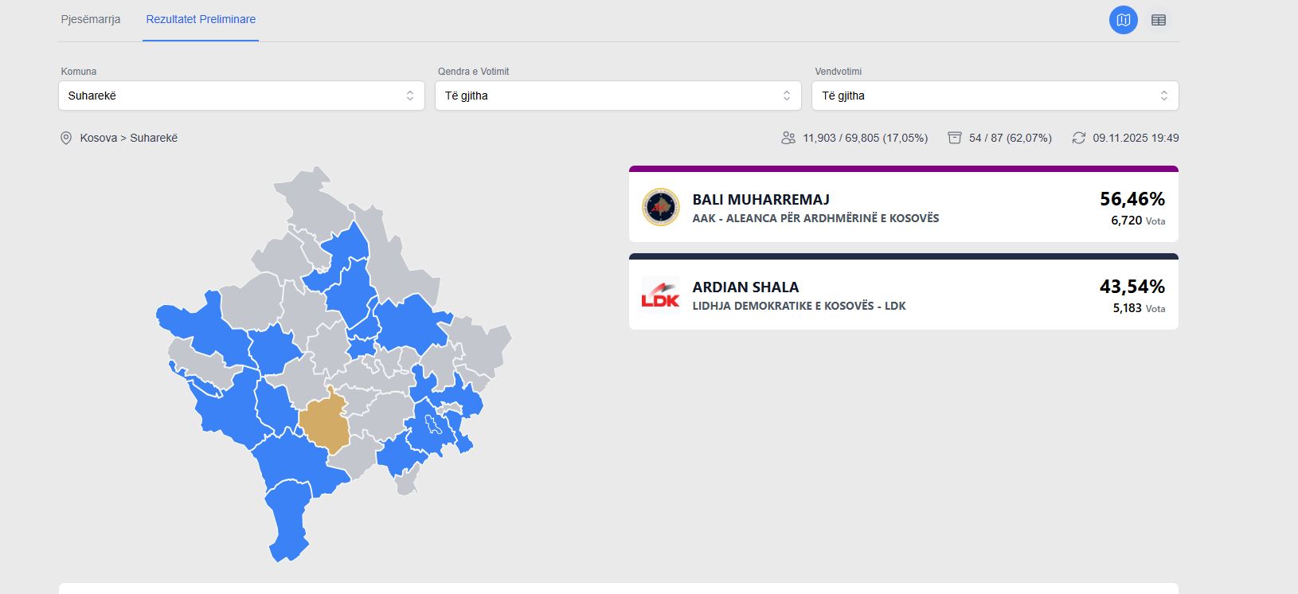
Task: Click Kosova in the breadcrumb
Action: click(x=98, y=139)
